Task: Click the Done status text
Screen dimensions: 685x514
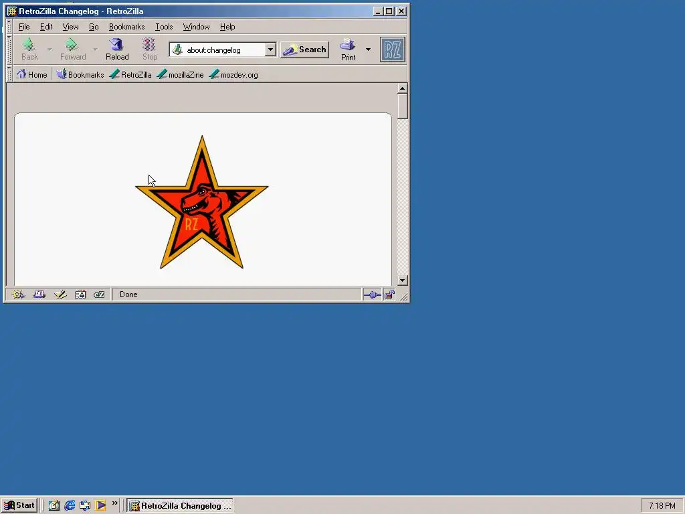Action: click(128, 294)
